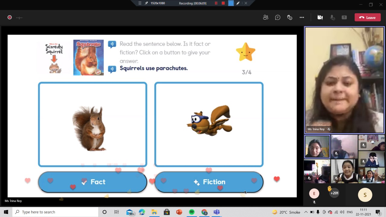This screenshot has width=386, height=217.
Task: Click the Share content tray icon
Action: tap(344, 17)
